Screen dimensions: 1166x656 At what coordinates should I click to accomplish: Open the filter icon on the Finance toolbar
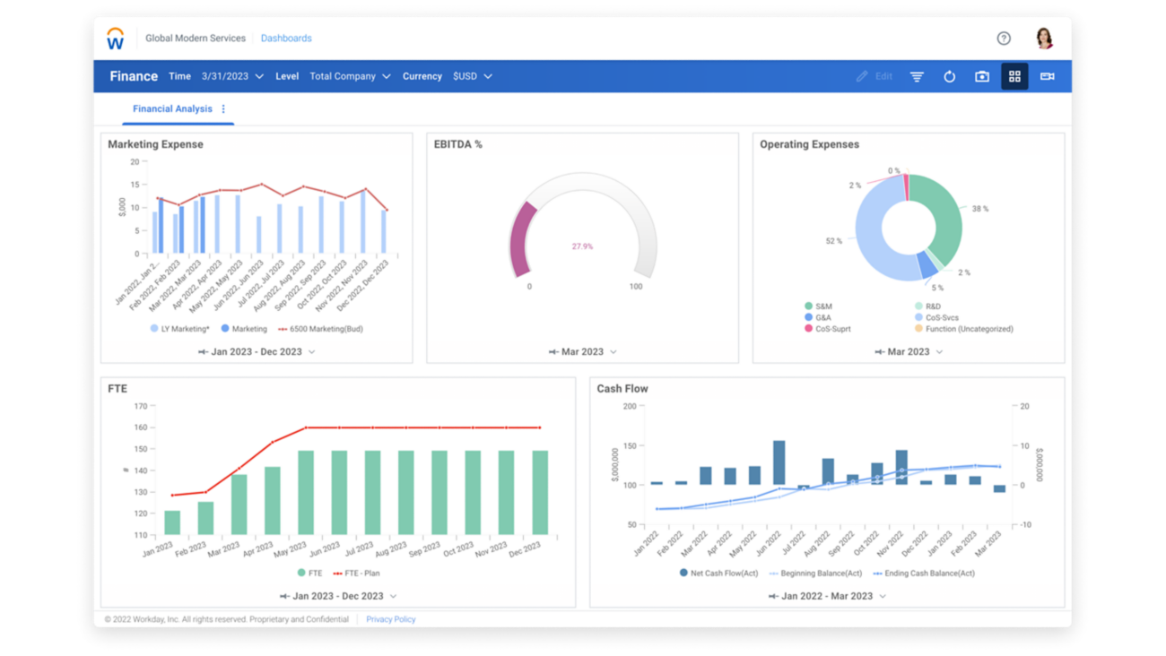(x=916, y=76)
